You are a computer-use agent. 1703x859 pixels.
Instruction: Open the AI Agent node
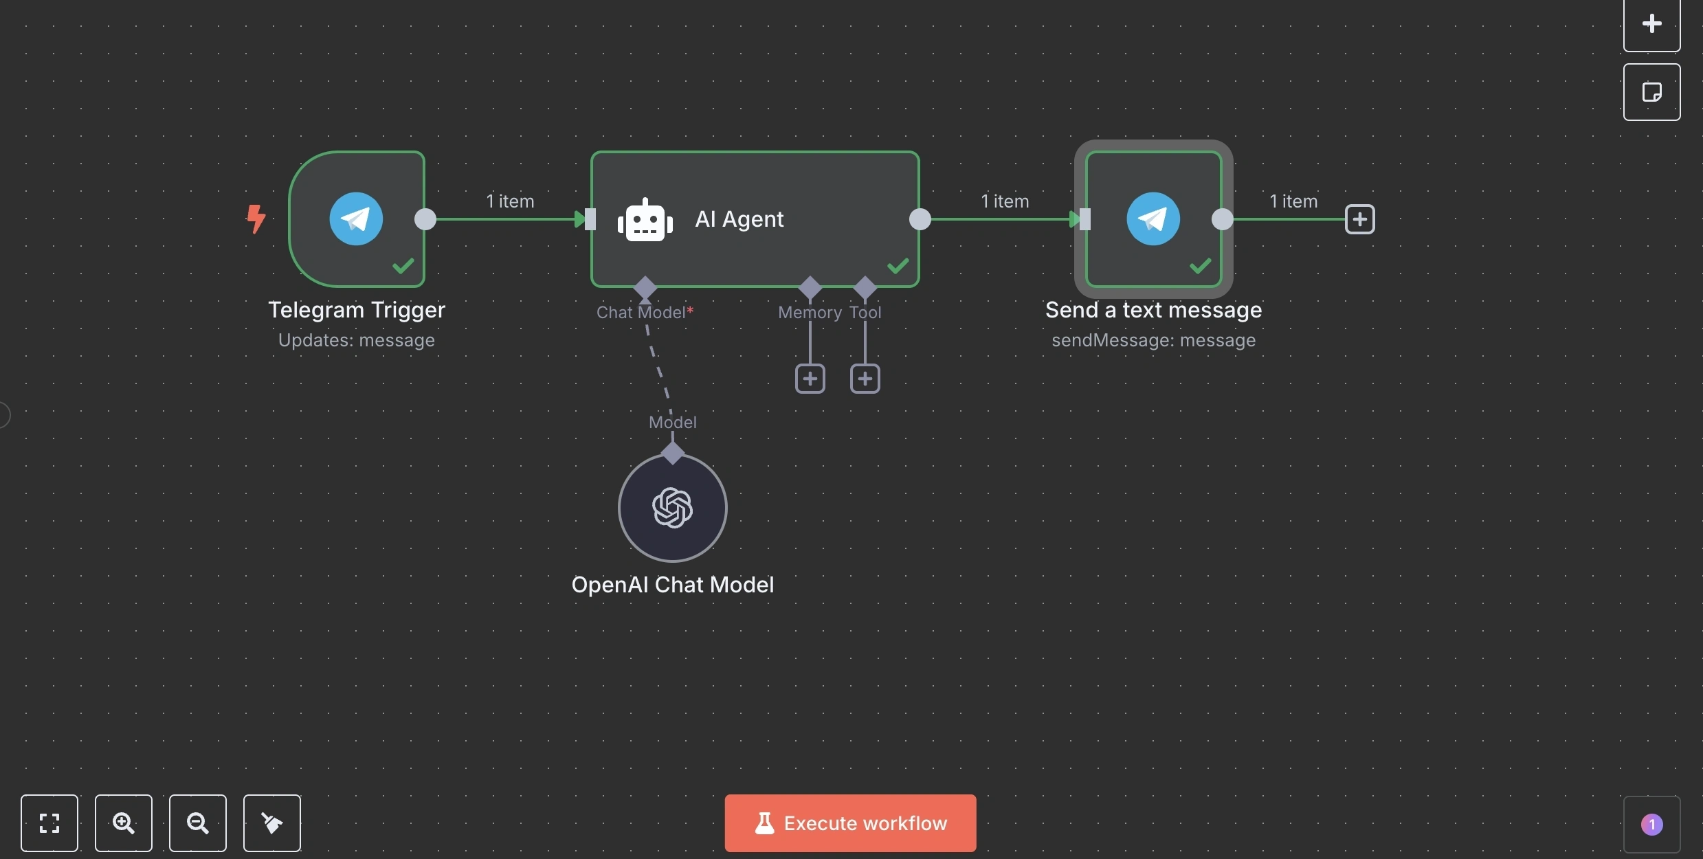coord(755,219)
